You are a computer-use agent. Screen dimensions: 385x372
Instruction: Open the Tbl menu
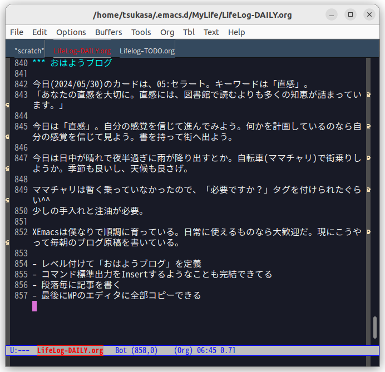(x=189, y=32)
